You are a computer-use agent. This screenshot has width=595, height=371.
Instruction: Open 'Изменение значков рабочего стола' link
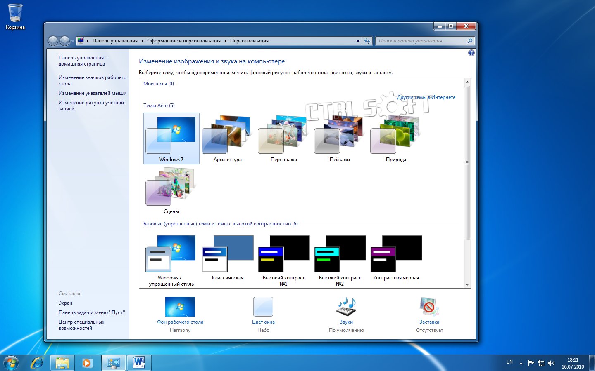93,80
